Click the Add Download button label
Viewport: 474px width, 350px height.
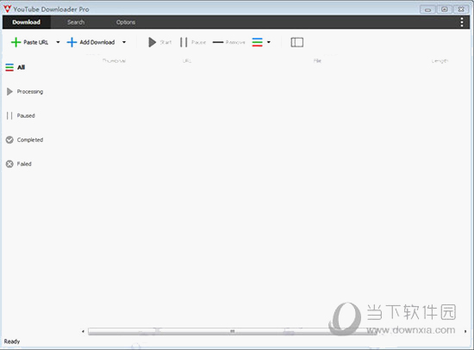coord(97,42)
